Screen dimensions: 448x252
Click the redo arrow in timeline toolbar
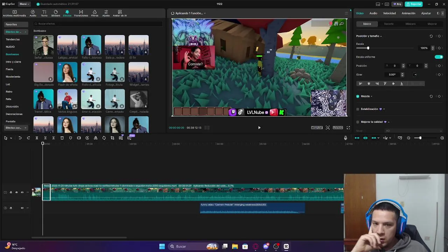pos(28,138)
